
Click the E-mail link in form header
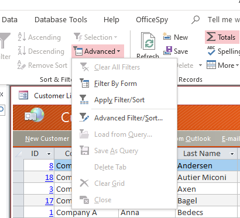231,139
